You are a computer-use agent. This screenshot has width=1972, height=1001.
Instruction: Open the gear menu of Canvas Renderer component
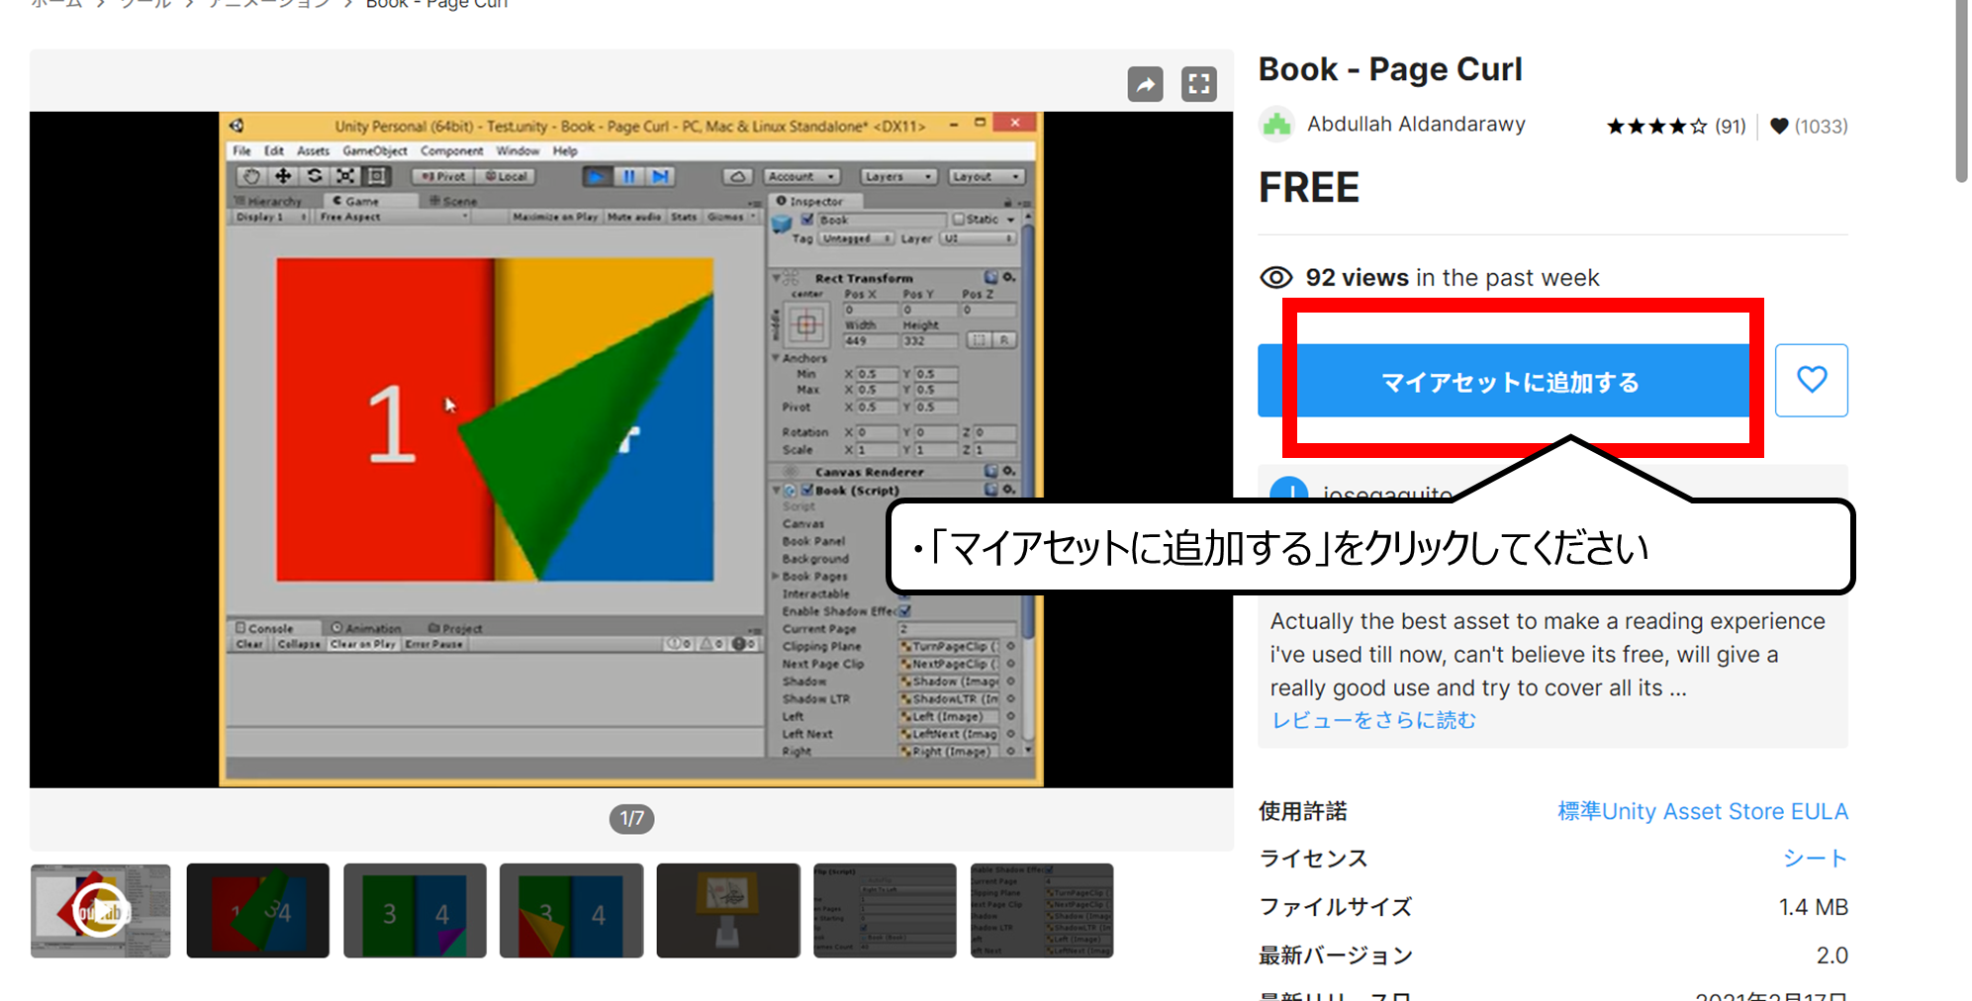point(1009,472)
